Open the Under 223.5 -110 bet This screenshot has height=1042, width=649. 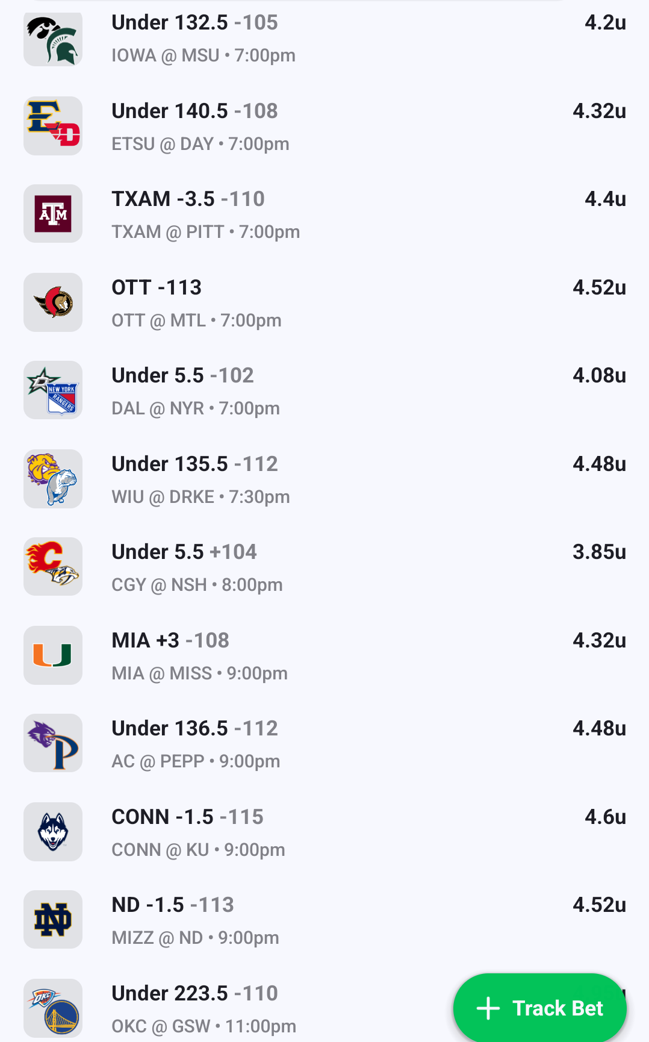[194, 994]
